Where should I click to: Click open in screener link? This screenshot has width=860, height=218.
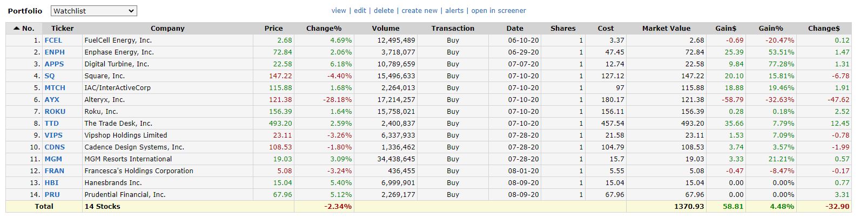click(498, 11)
